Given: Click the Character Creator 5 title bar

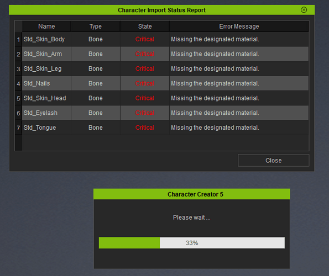Looking at the screenshot, I should tap(192, 194).
